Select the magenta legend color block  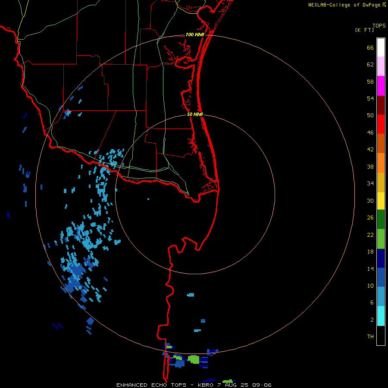click(x=381, y=86)
